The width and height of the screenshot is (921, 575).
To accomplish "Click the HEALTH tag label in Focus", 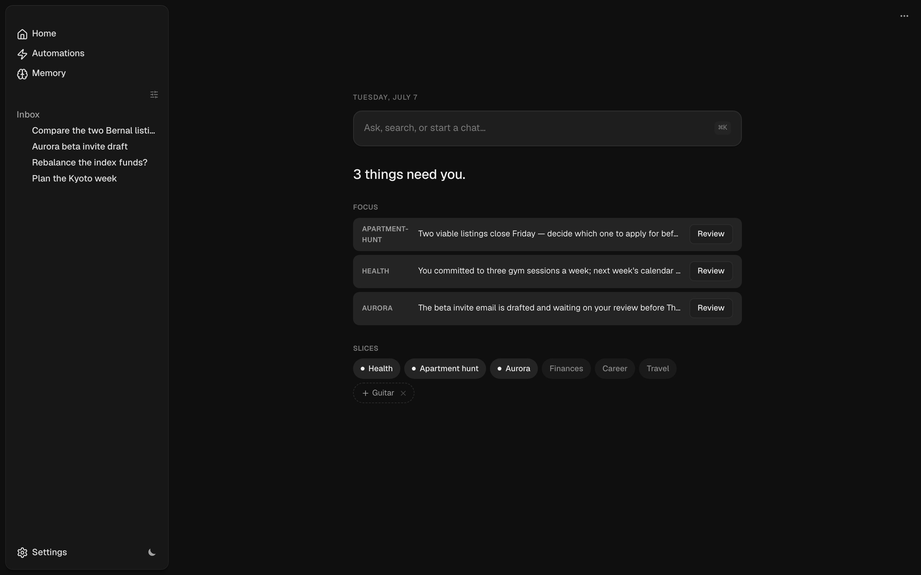I will click(375, 271).
